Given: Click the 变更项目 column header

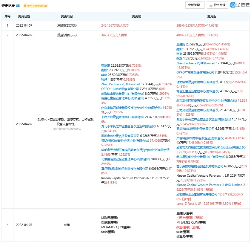Looking at the screenshot, I should coord(67,16).
